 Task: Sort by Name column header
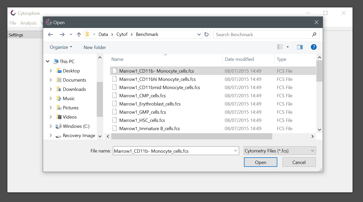[117, 59]
